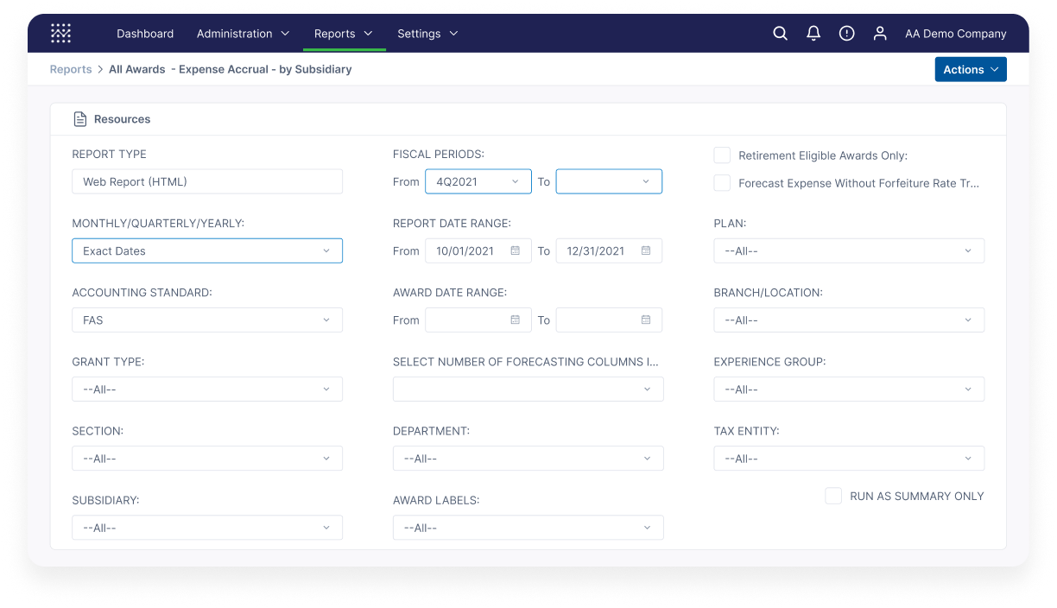Enable Run As Summary Only
Viewport: 1057px width, 608px height.
click(833, 496)
